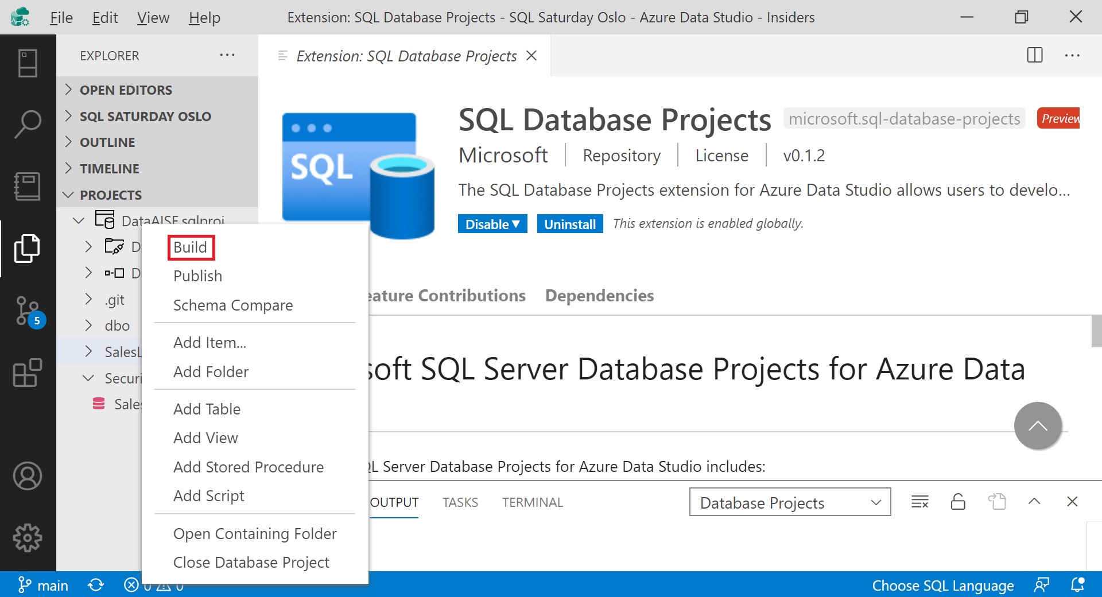This screenshot has width=1102, height=597.
Task: Select Build from the context menu
Action: pos(190,247)
